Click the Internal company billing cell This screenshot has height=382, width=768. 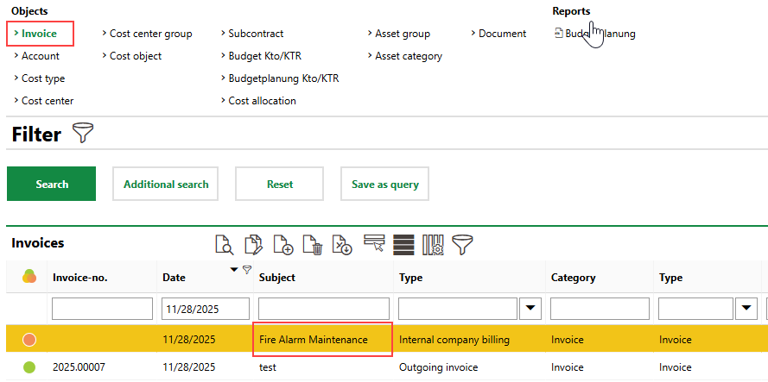(x=454, y=340)
